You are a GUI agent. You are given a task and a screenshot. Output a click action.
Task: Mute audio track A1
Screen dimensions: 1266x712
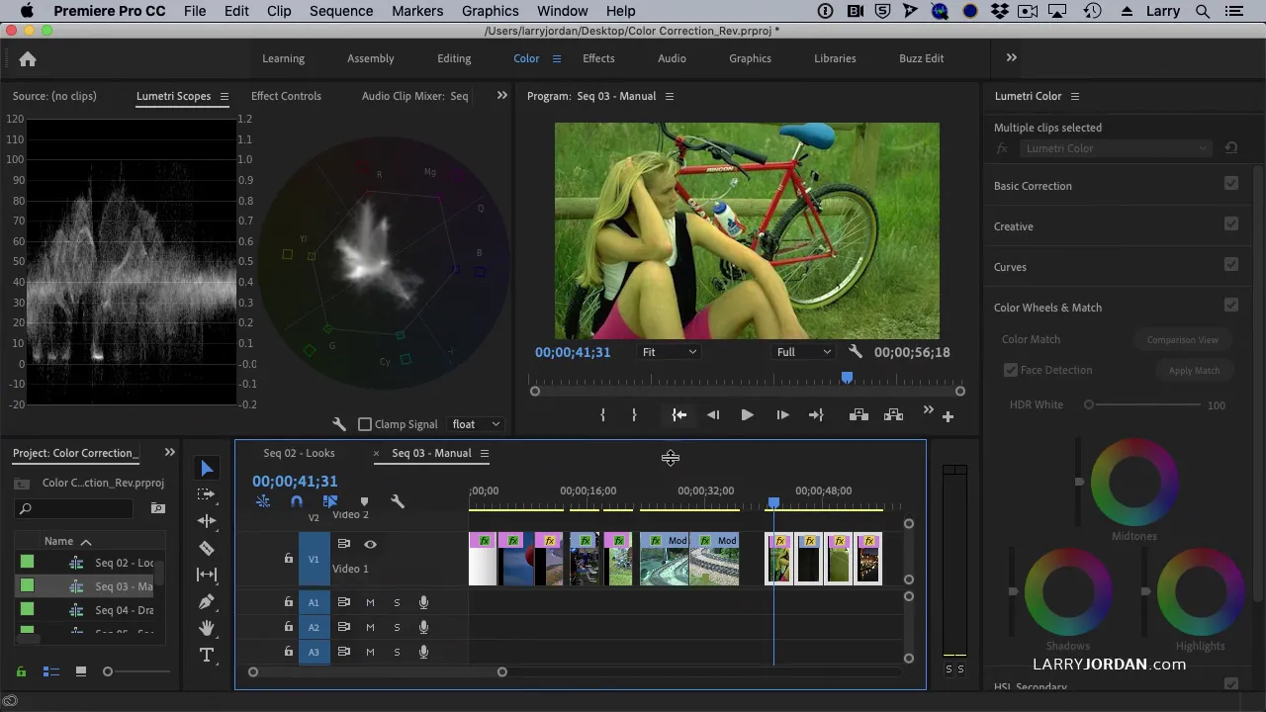(370, 602)
